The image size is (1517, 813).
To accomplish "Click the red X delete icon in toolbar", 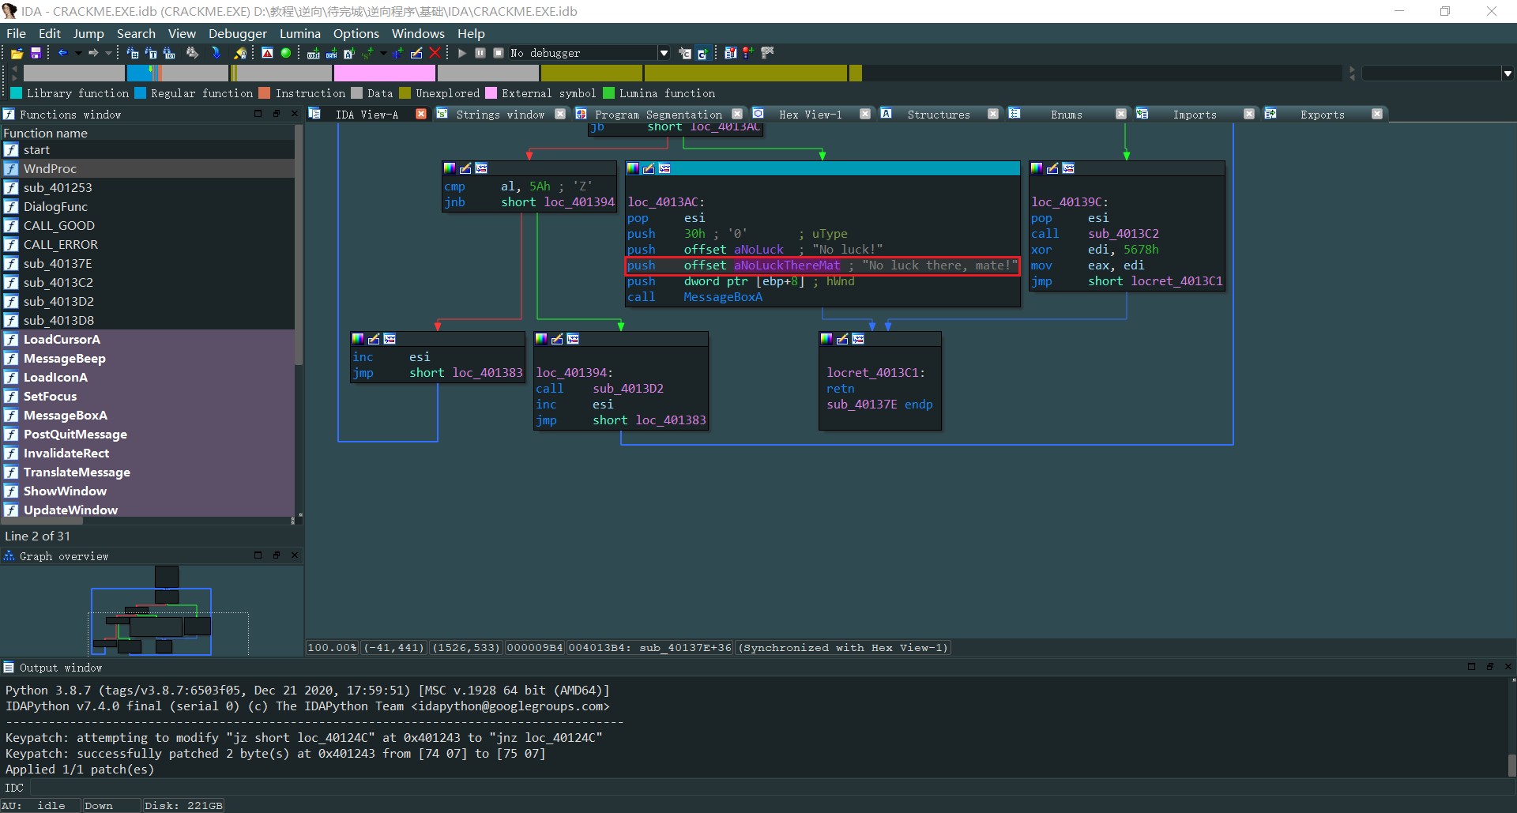I will (x=435, y=53).
